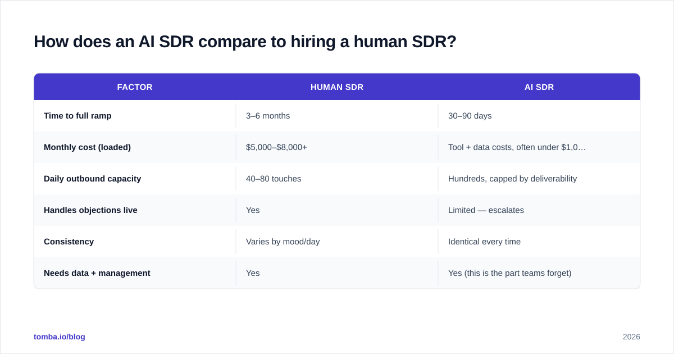Select the 'Identical every time' cell
Image resolution: width=674 pixels, height=354 pixels.
[x=539, y=242]
